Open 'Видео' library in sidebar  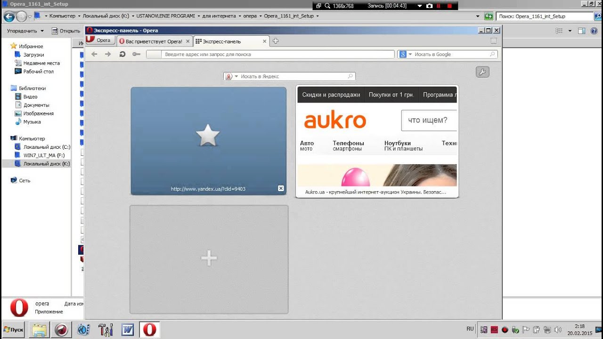click(x=26, y=97)
